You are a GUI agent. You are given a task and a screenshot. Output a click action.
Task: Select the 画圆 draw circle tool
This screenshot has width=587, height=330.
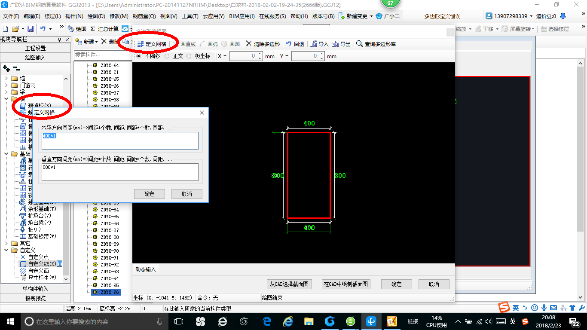(x=231, y=44)
